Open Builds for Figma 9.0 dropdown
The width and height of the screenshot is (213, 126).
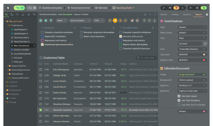pos(192,91)
